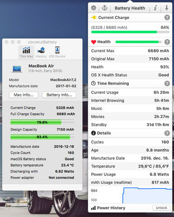174x217 pixels.
Task: Click Full Charge Capacity 6680 mAh value
Action: coord(66,114)
